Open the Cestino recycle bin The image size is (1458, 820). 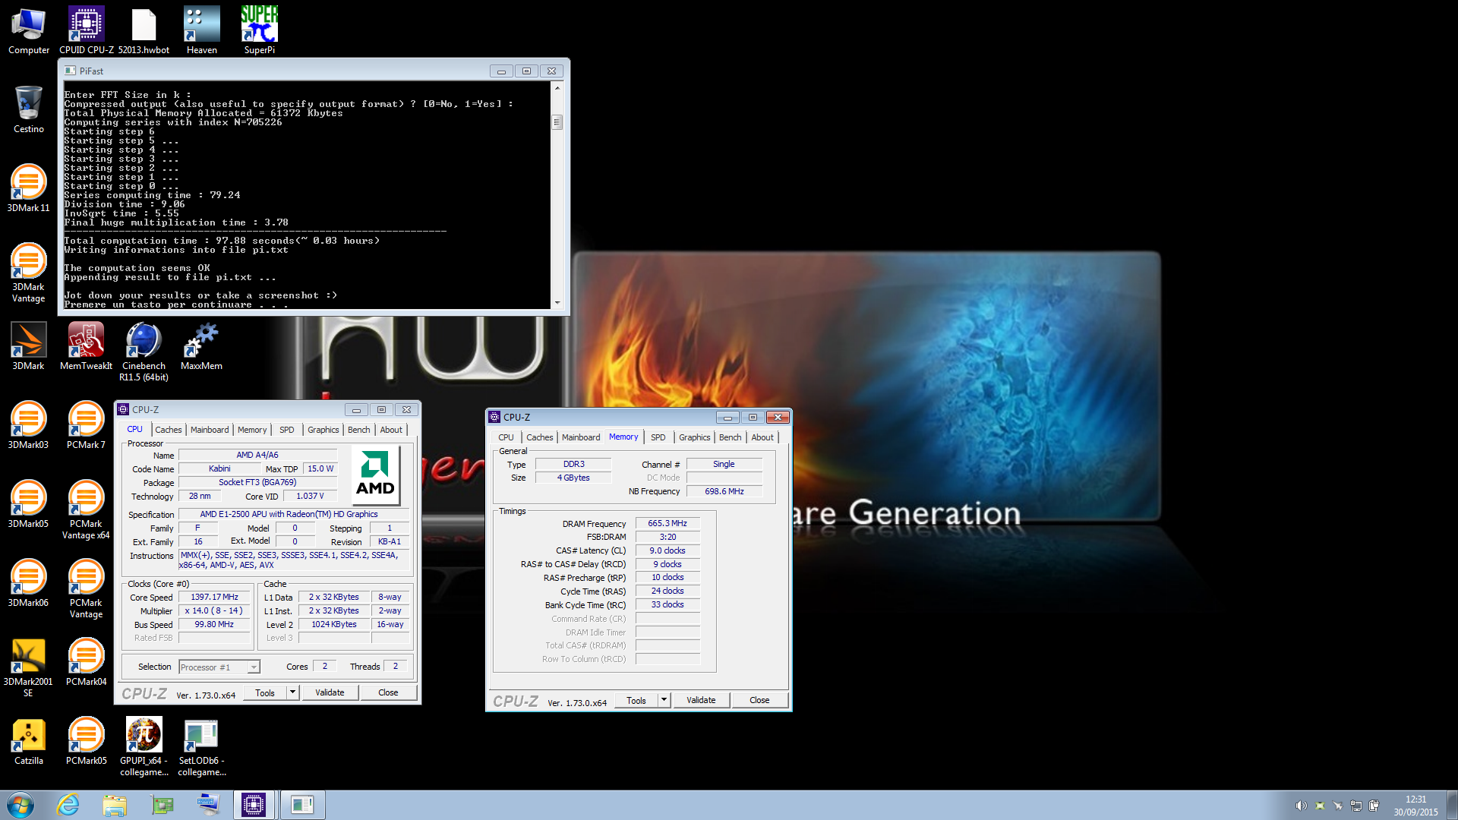[x=29, y=109]
